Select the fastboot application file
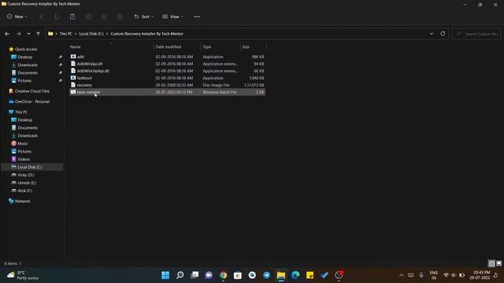Viewport: 504px width, 283px height. 167,78
